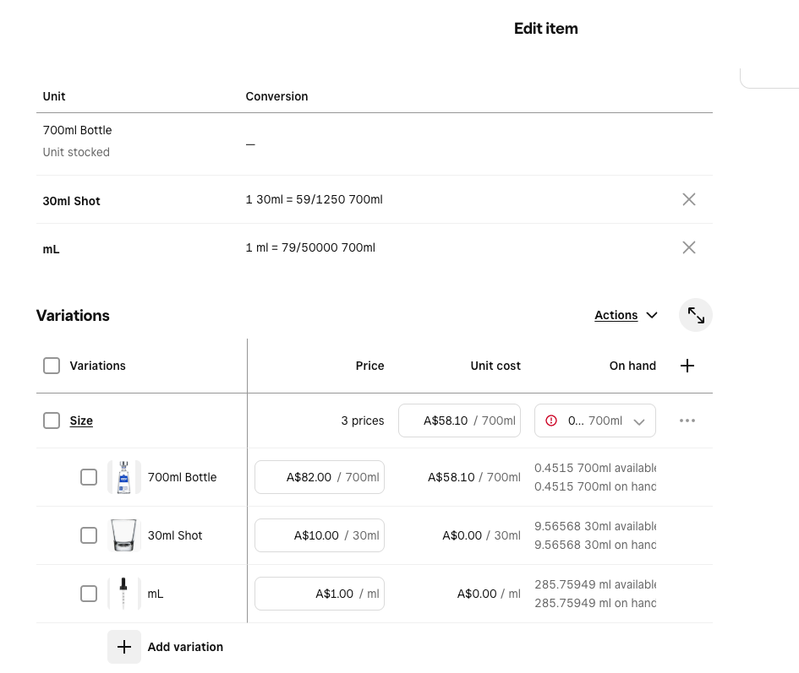Remove the mL unit conversion
This screenshot has height=673, width=799.
[688, 247]
